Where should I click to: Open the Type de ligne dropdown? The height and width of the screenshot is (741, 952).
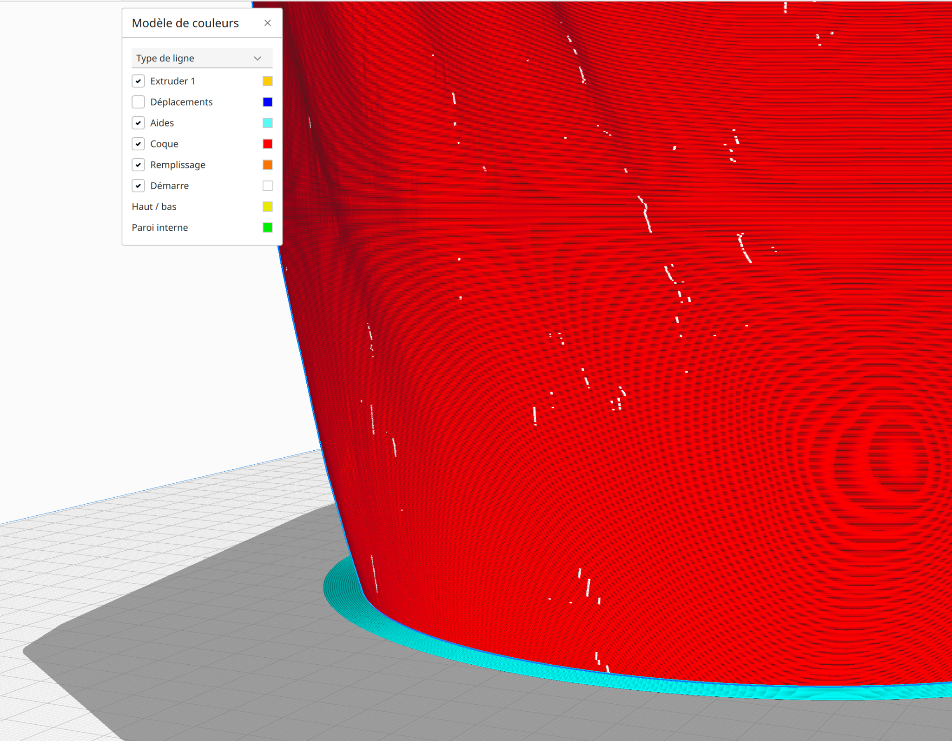195,58
